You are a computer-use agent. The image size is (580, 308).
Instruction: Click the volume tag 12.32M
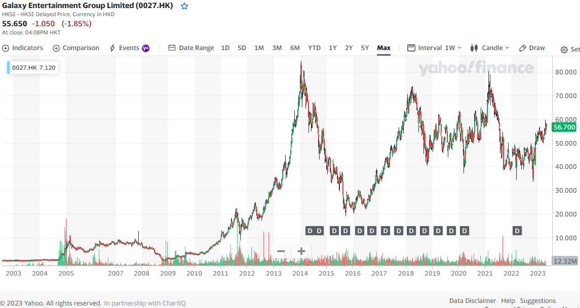pyautogui.click(x=565, y=261)
